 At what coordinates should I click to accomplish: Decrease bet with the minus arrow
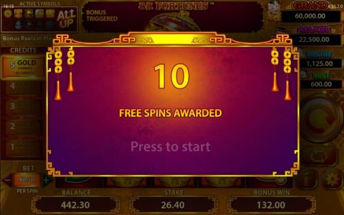pyautogui.click(x=7, y=180)
